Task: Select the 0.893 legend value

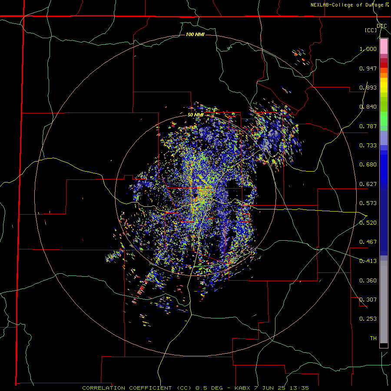Action: [x=368, y=87]
